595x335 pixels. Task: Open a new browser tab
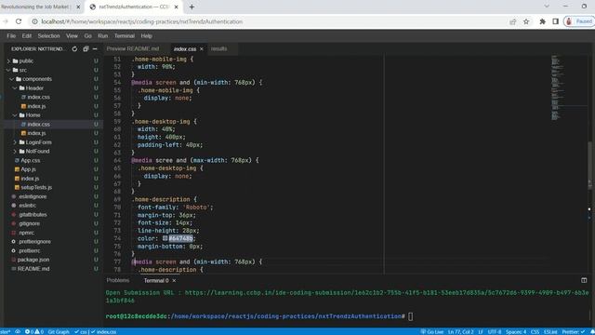192,7
